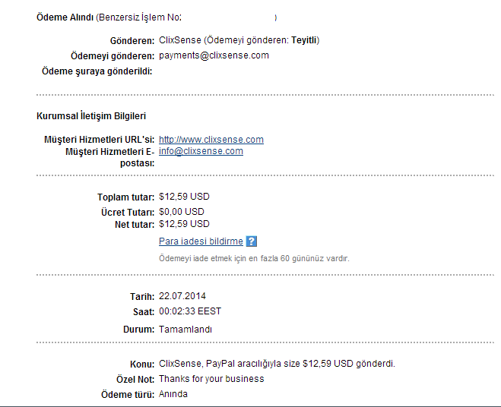
Task: Click the Ödeme Alındı heading
Action: [x=65, y=17]
